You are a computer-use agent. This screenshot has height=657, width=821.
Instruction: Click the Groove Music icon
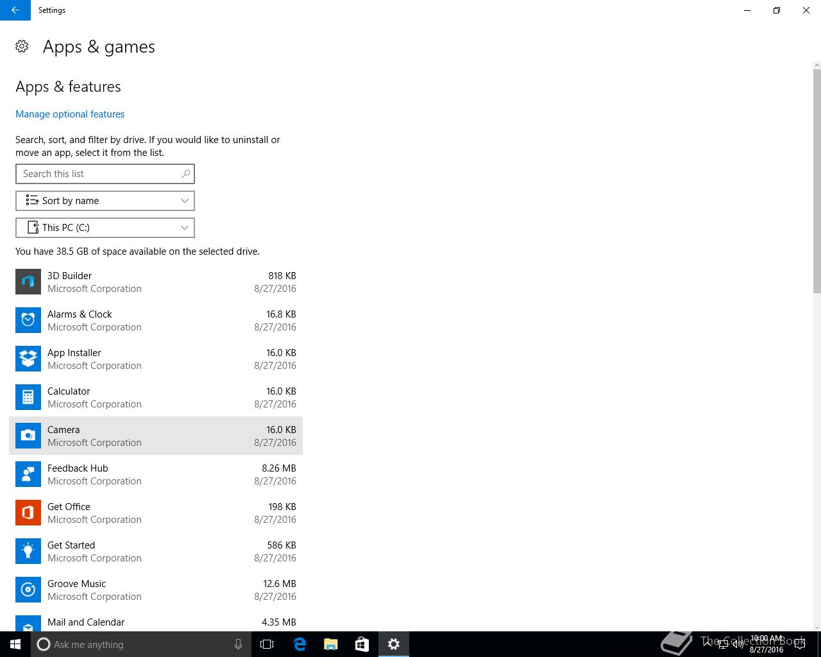28,590
